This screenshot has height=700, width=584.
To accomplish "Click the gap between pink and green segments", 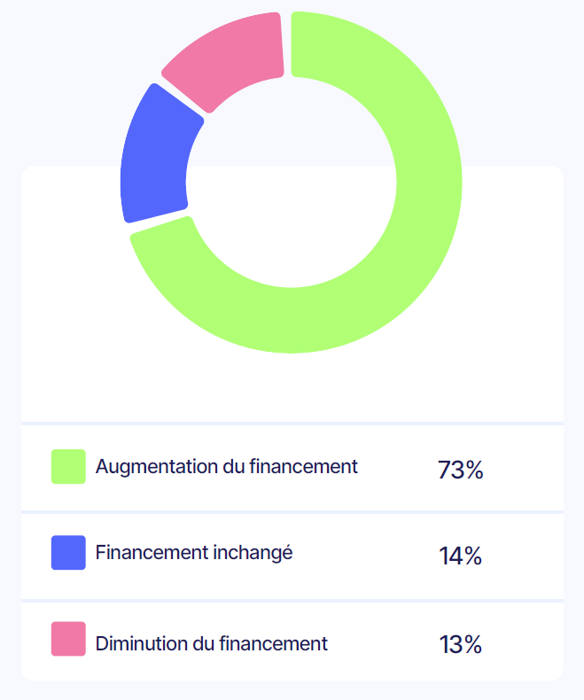I will click(287, 44).
